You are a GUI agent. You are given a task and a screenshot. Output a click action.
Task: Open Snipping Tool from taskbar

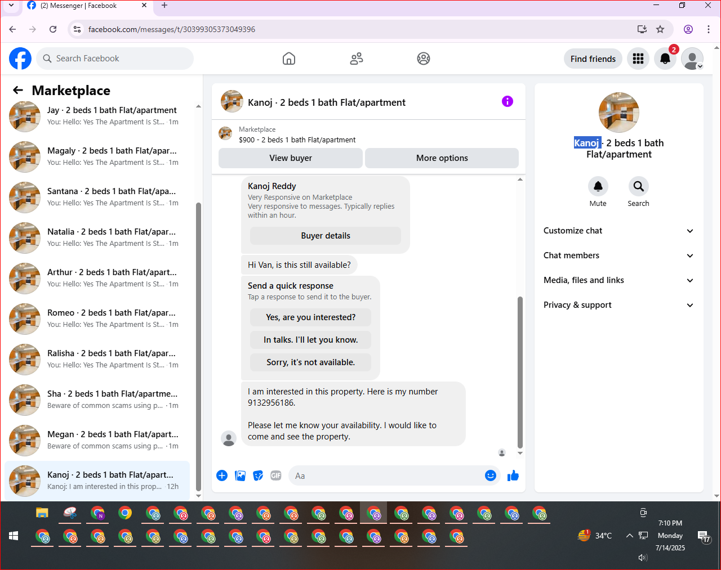70,513
